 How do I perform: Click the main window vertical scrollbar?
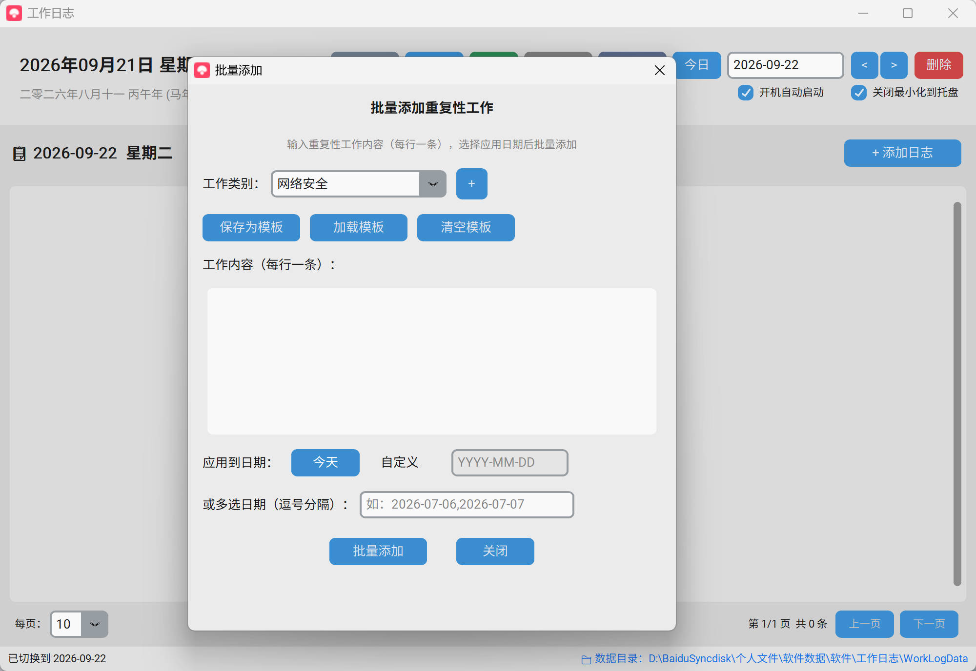pyautogui.click(x=957, y=394)
